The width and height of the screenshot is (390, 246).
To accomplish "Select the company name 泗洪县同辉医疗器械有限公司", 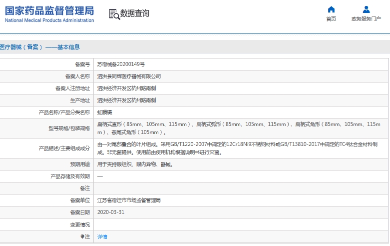I will click(129, 76).
